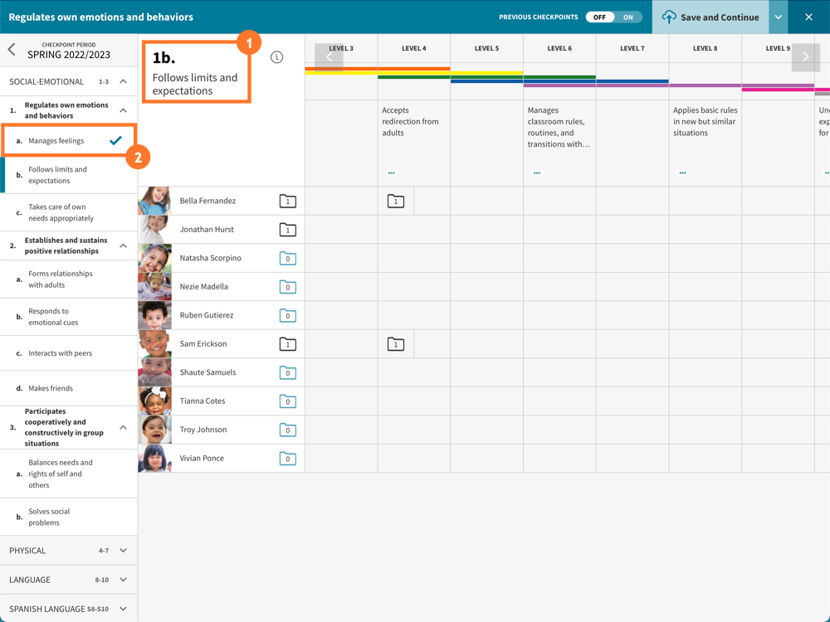Expand the Physical section
The image size is (830, 622).
tap(123, 551)
